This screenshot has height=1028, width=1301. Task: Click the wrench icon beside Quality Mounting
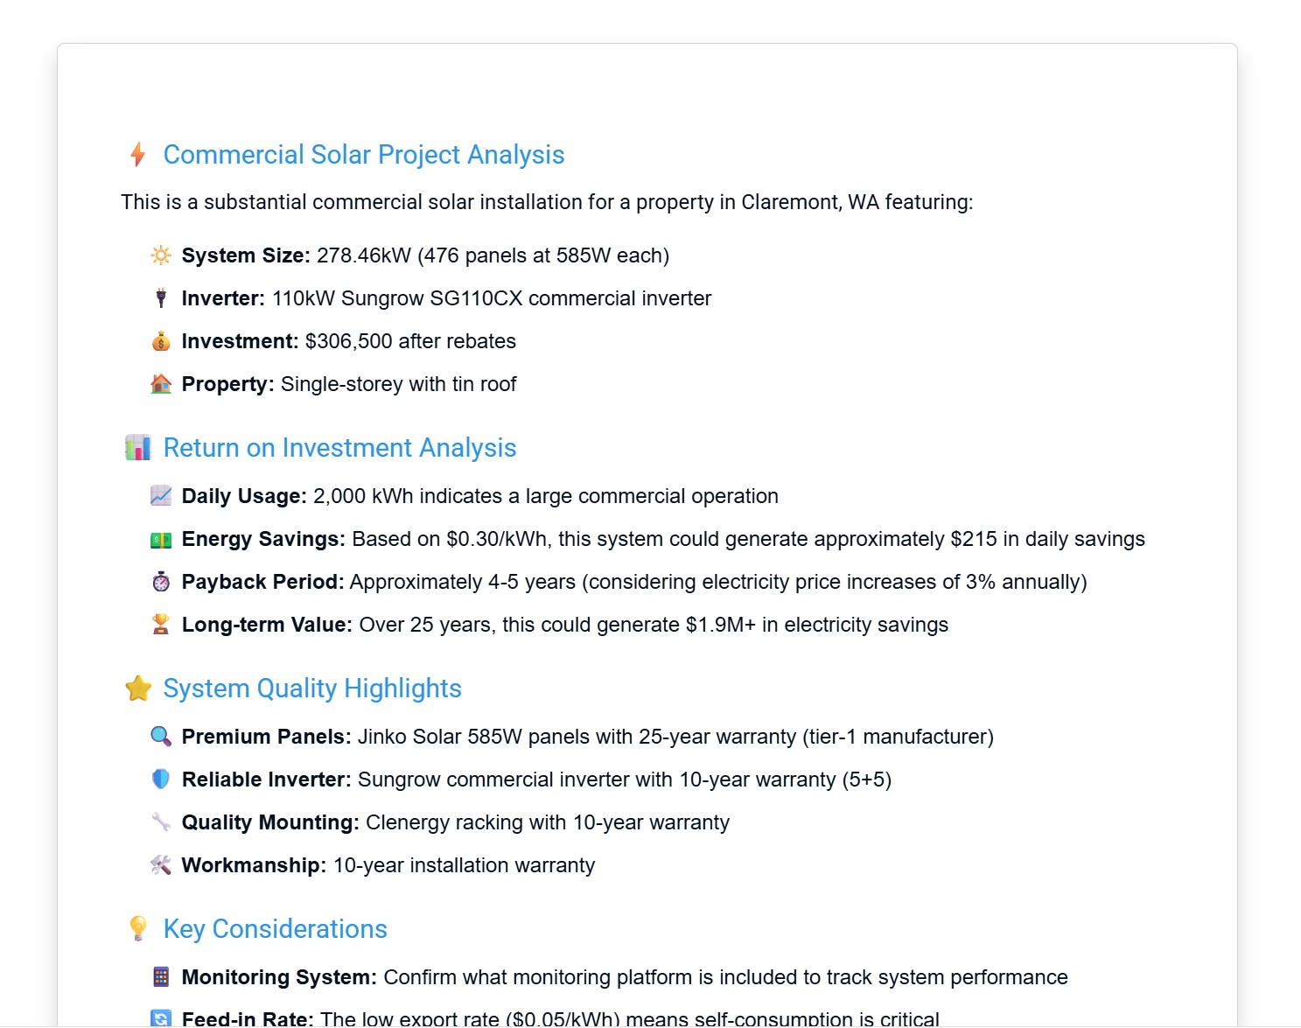pyautogui.click(x=161, y=822)
